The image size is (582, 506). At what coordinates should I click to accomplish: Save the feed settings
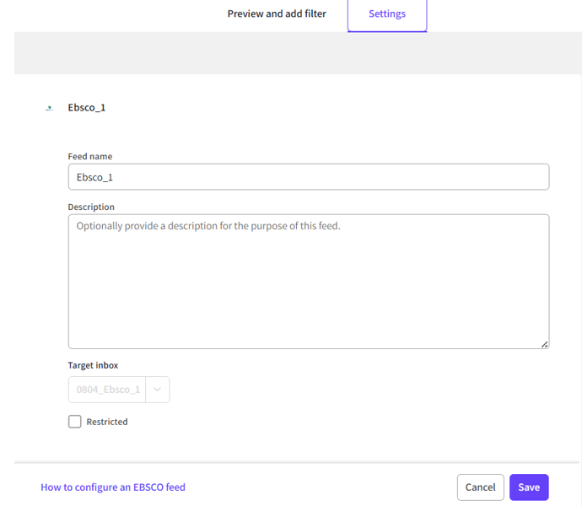point(529,487)
